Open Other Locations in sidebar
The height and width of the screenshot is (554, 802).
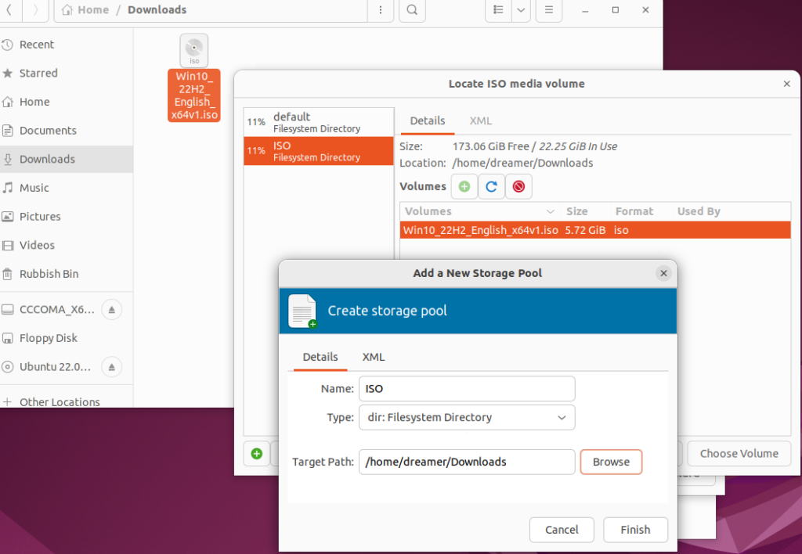coord(67,401)
